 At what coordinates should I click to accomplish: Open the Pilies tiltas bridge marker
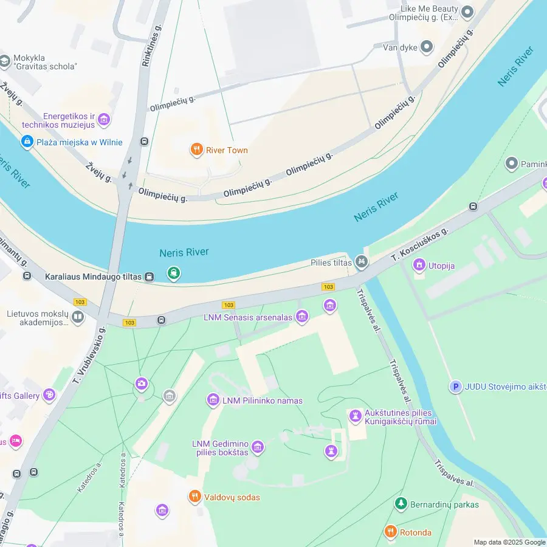point(362,261)
